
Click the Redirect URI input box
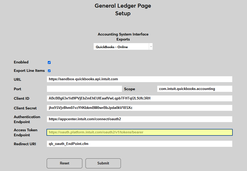coord(139,144)
